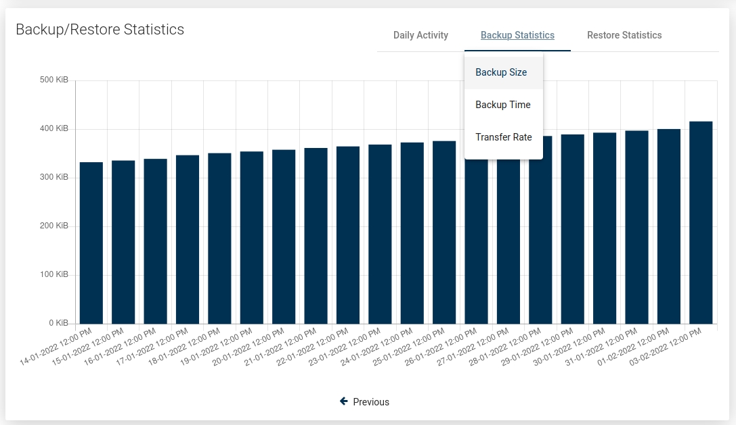Open the Daily Activity tab
The height and width of the screenshot is (425, 736).
[420, 35]
